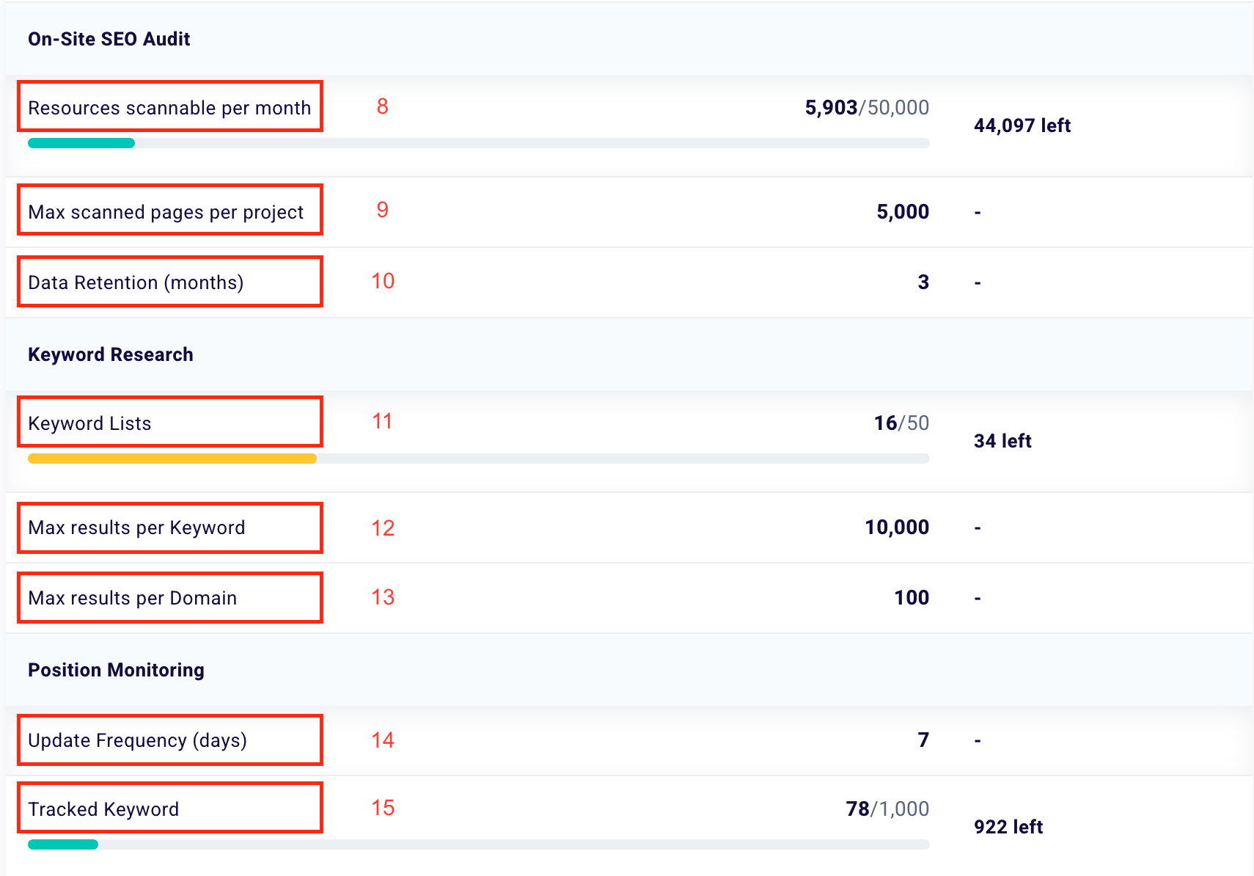This screenshot has height=876, width=1254.
Task: Click the Max results per Keyword label
Action: coord(136,528)
